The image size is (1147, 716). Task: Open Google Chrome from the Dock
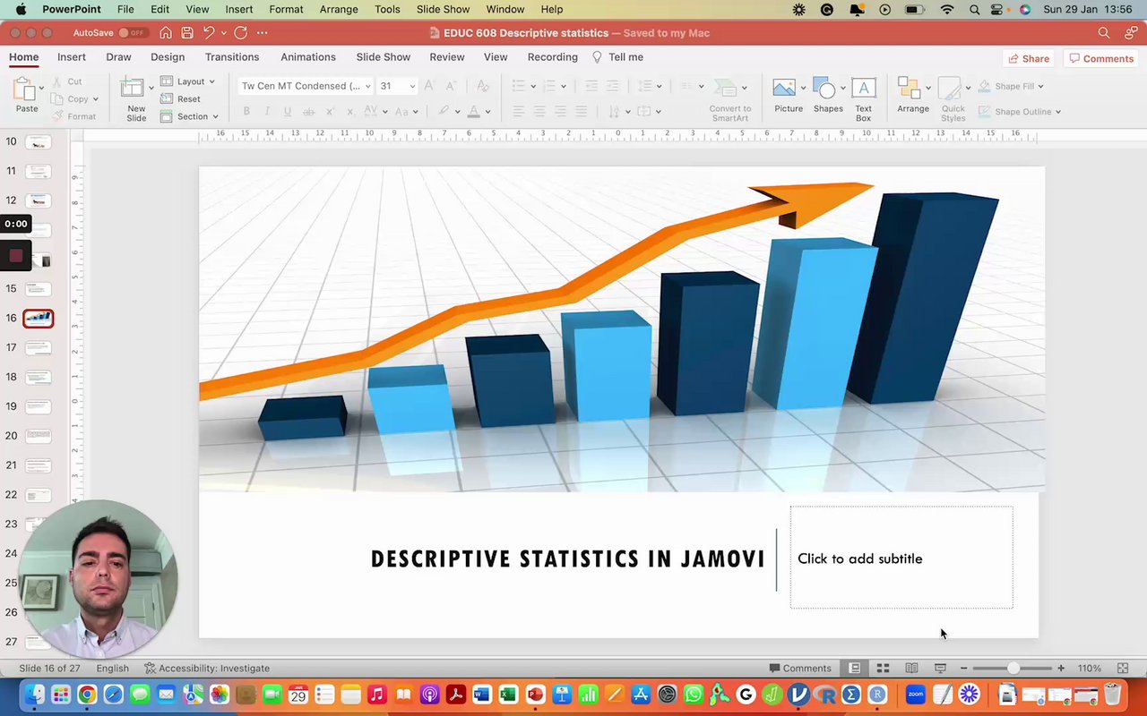coord(87,695)
